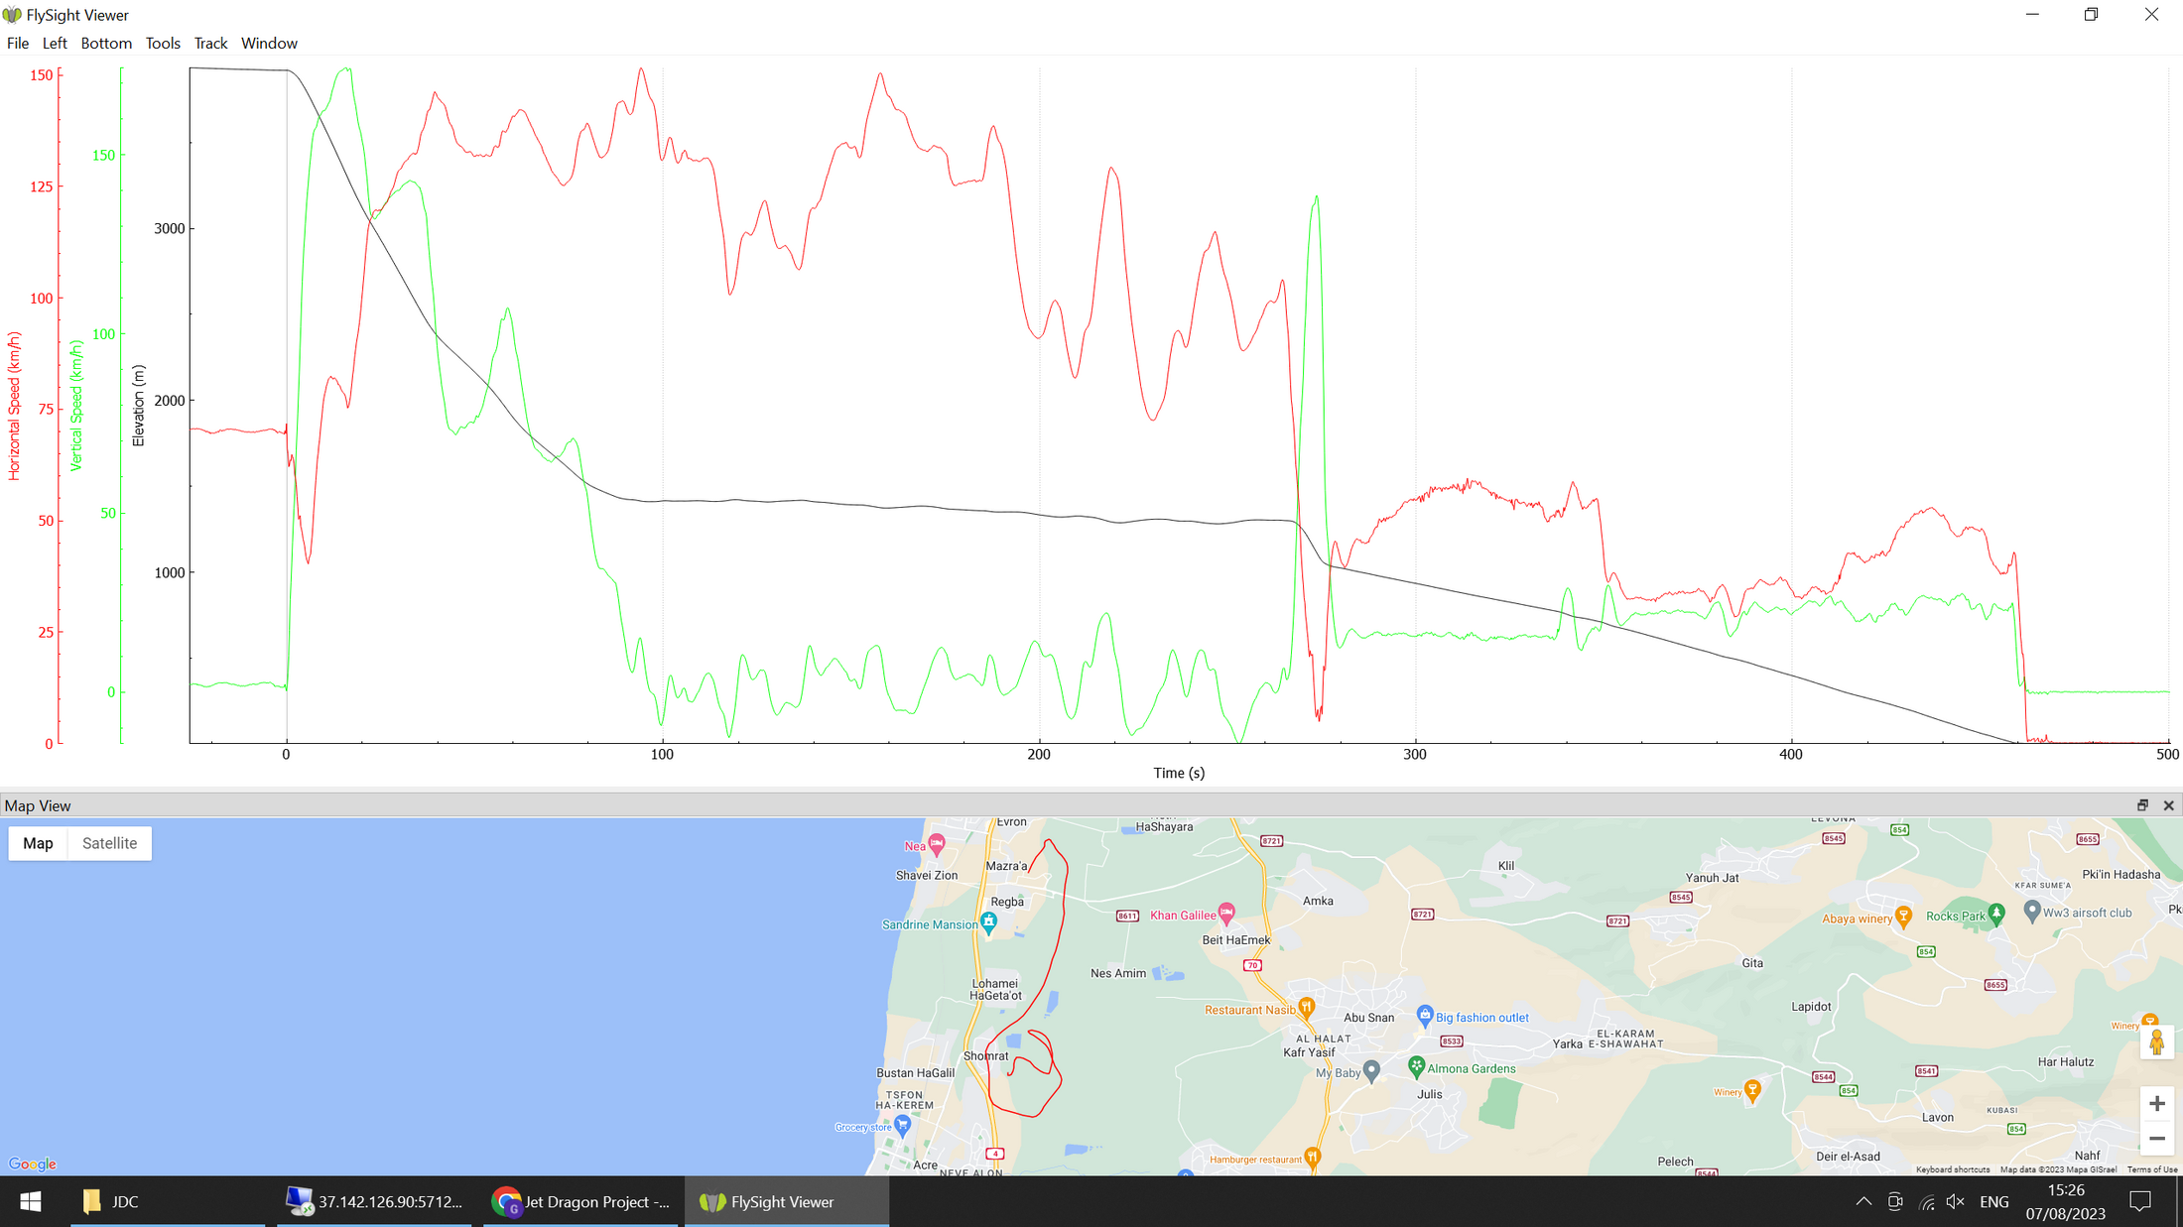Screen dimensions: 2183x1227
Task: Open the Left axis menu
Action: [55, 43]
